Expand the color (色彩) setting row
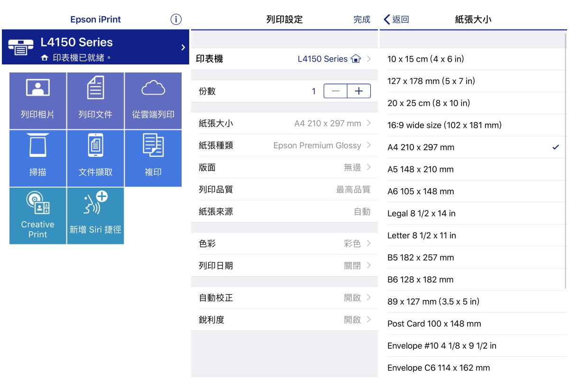 click(x=284, y=244)
